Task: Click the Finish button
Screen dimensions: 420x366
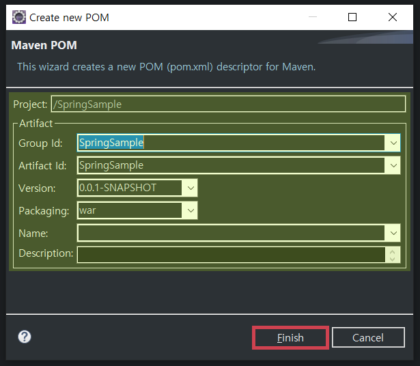Action: point(290,337)
